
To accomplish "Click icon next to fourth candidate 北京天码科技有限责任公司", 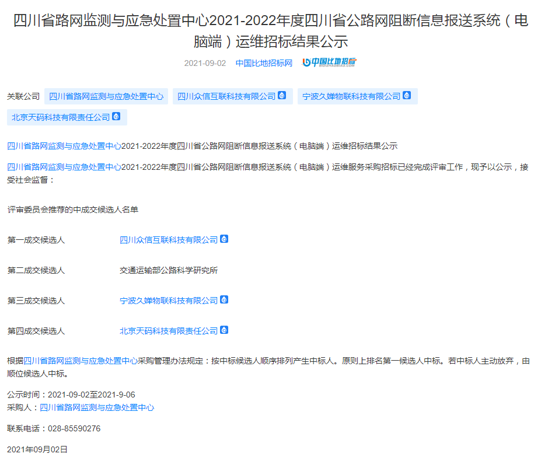I will click(x=224, y=330).
